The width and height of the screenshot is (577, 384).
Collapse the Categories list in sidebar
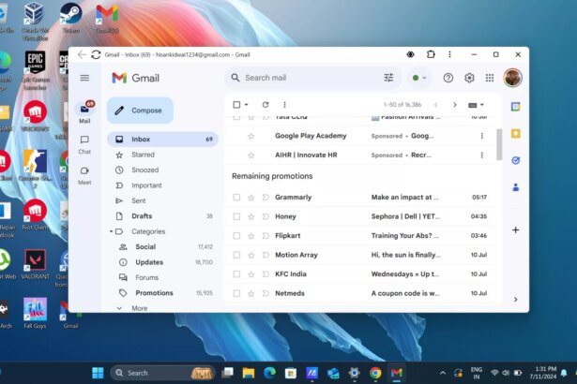(x=112, y=231)
